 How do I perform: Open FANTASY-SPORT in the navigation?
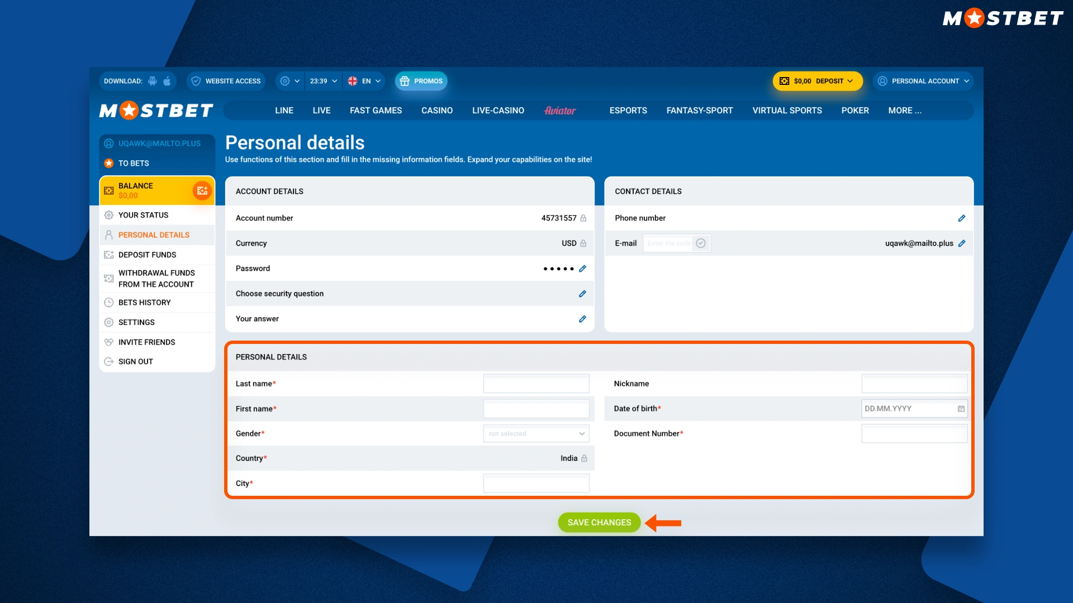(x=700, y=111)
